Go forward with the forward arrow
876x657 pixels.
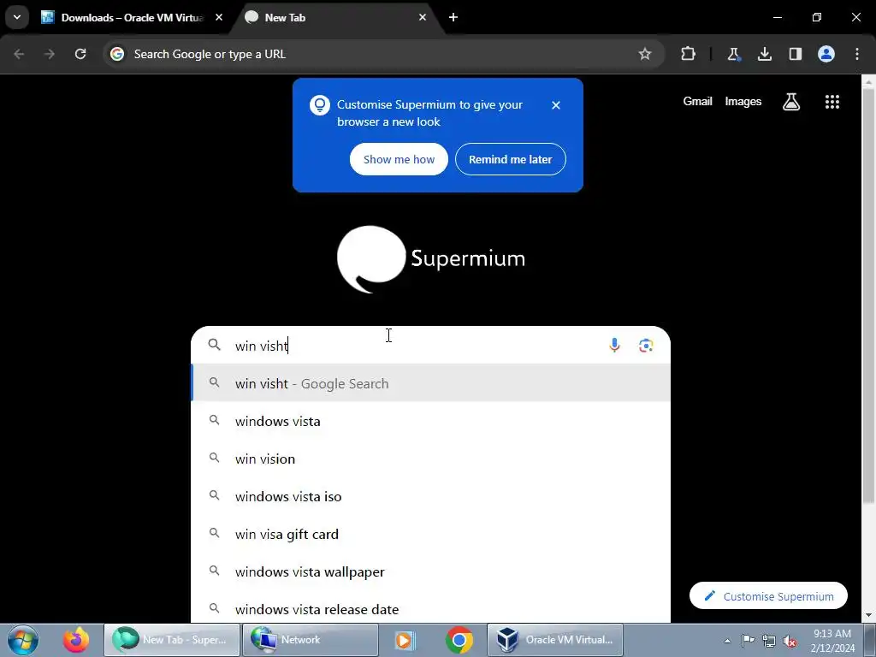pyautogui.click(x=49, y=54)
